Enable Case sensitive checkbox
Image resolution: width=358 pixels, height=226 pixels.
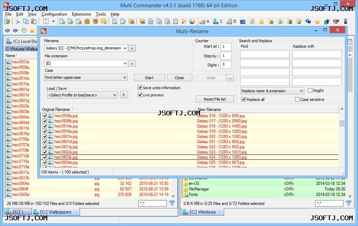pos(297,100)
